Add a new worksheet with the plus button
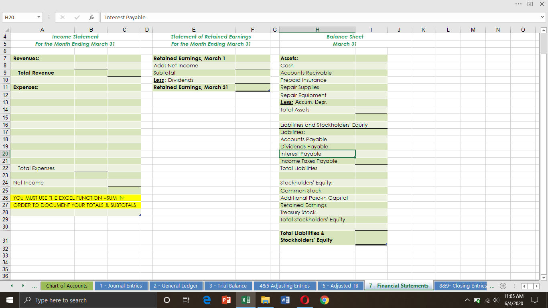 click(x=503, y=286)
